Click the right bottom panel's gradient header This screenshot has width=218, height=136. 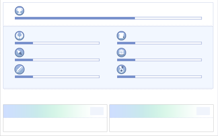click(x=153, y=111)
